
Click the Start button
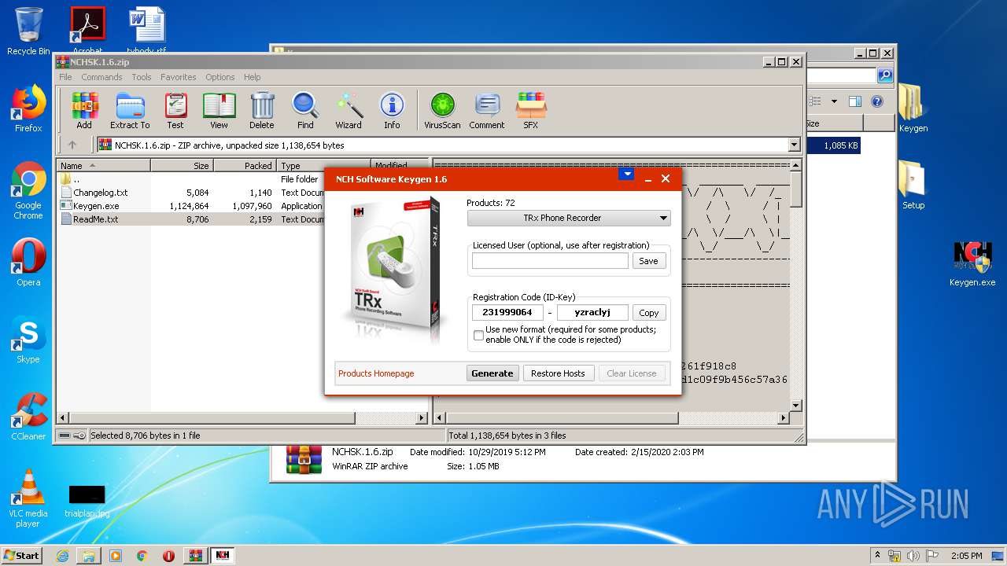tap(21, 556)
